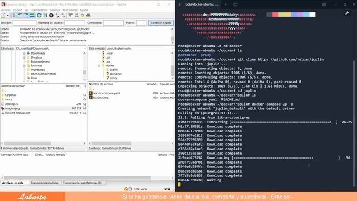Viewport: 357px width, 201px height.
Task: Select the .ssh folder in remote tree
Action: [108, 58]
